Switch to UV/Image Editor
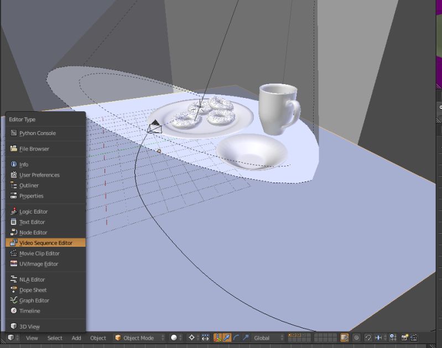The height and width of the screenshot is (348, 442). coord(45,264)
